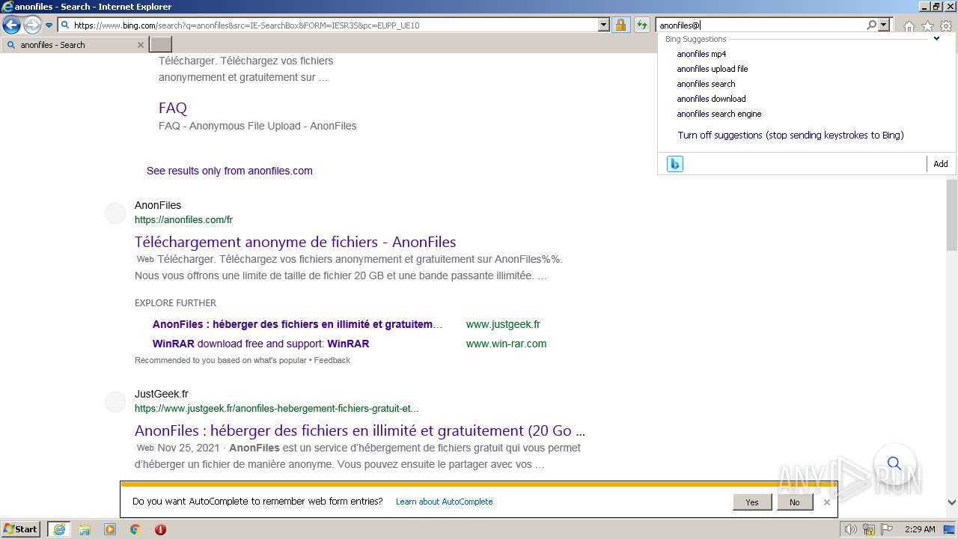Open 'WinRAR download free and support' link
Screen dimensions: 958x539
(x=260, y=344)
